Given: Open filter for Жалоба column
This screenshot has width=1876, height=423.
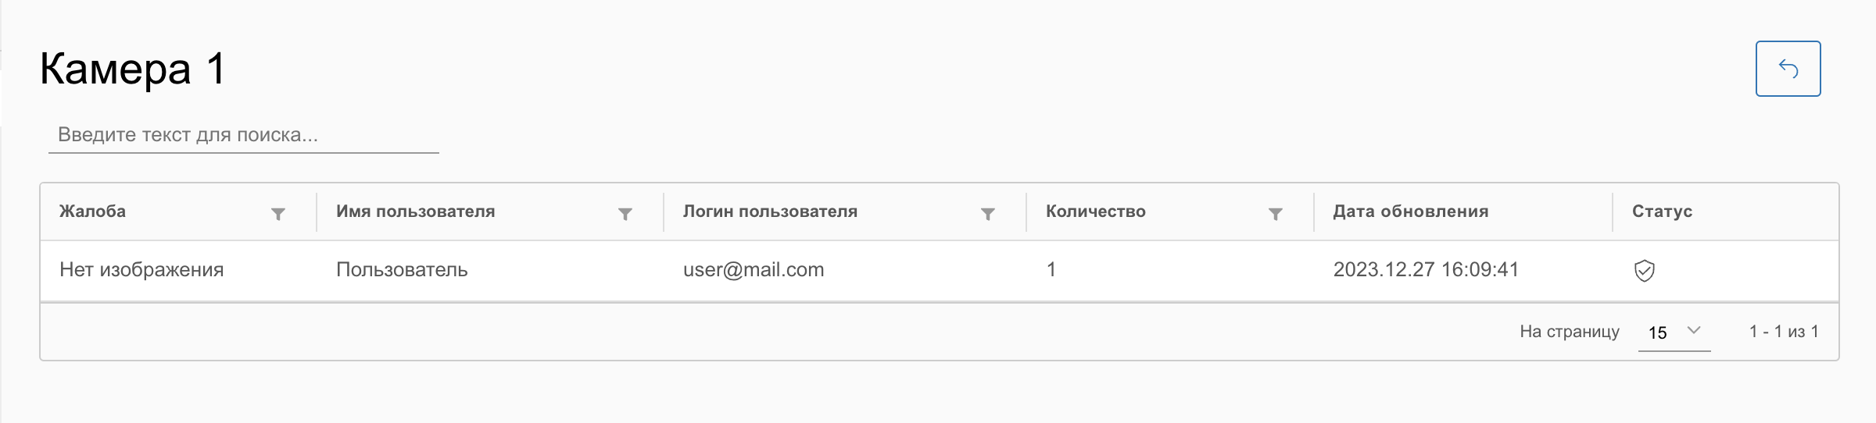Looking at the screenshot, I should point(277,214).
